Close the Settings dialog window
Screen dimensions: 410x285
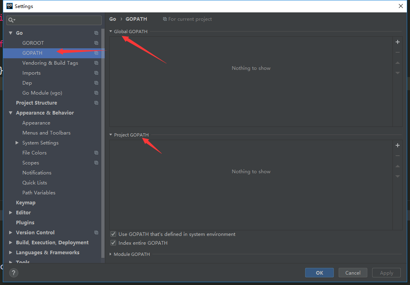click(400, 6)
